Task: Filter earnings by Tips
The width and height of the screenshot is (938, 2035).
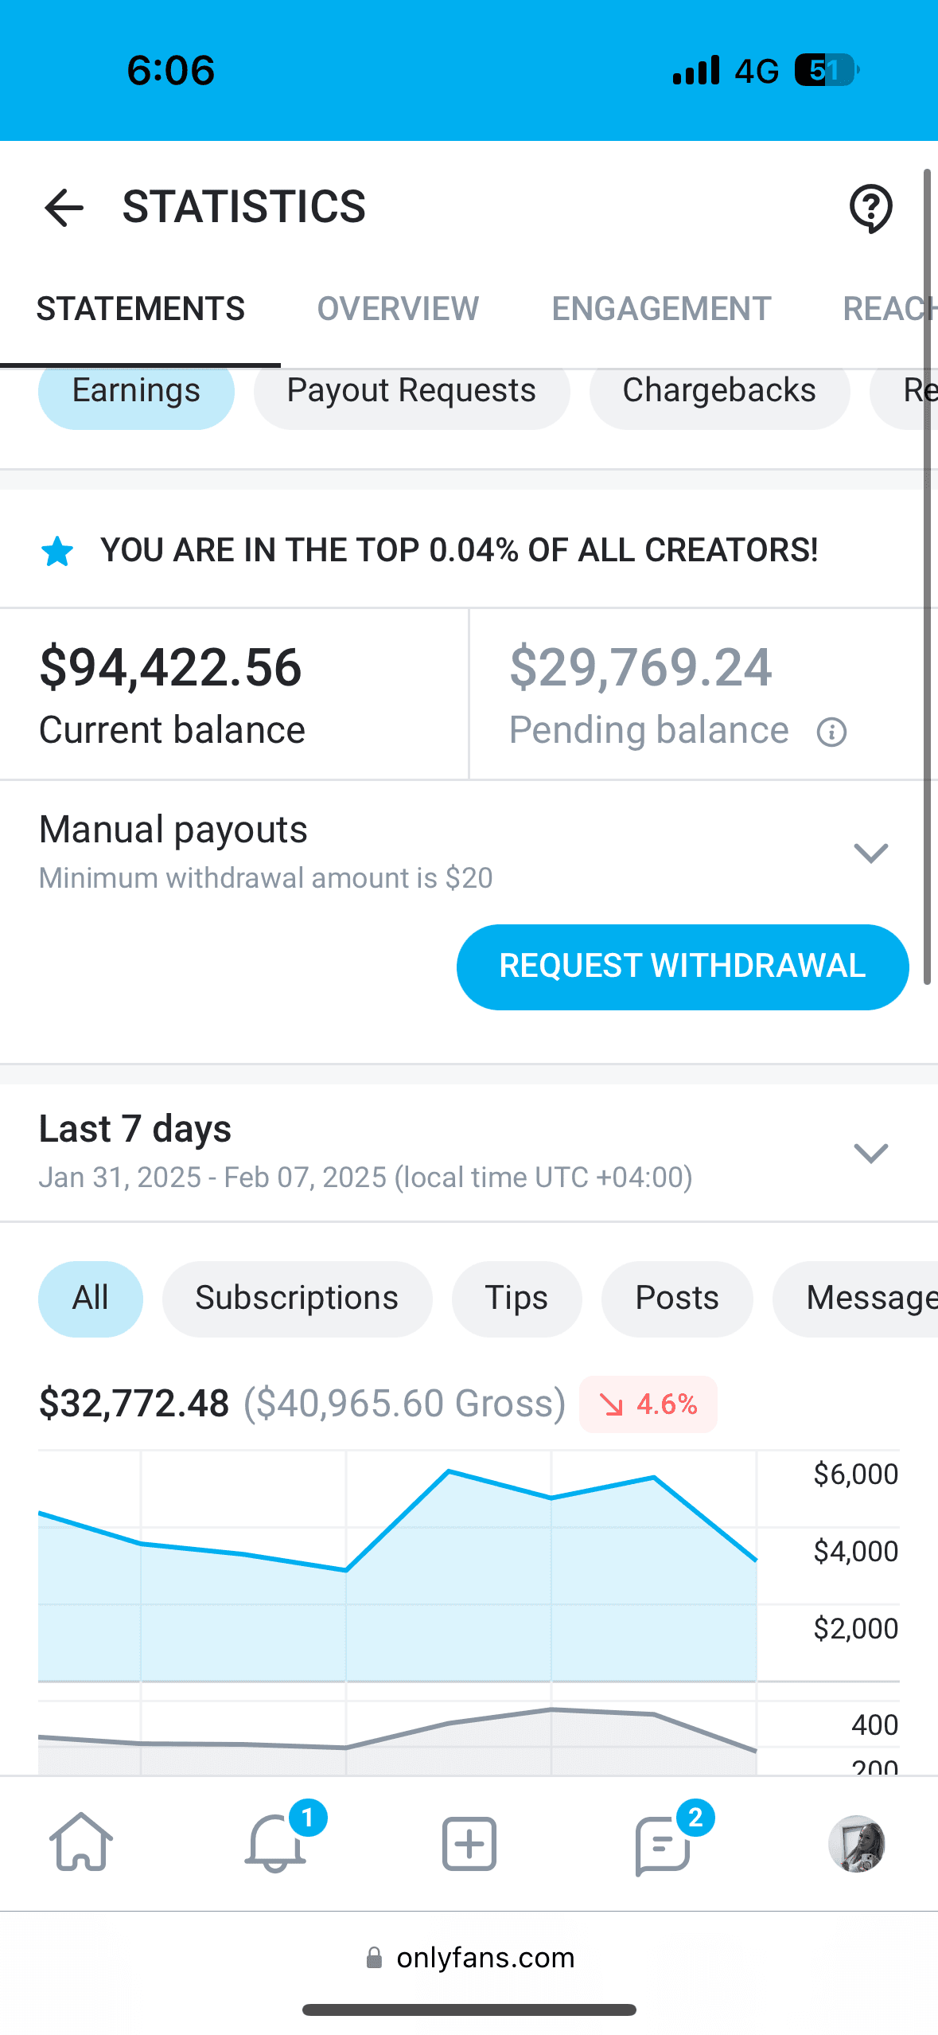Action: pyautogui.click(x=516, y=1298)
